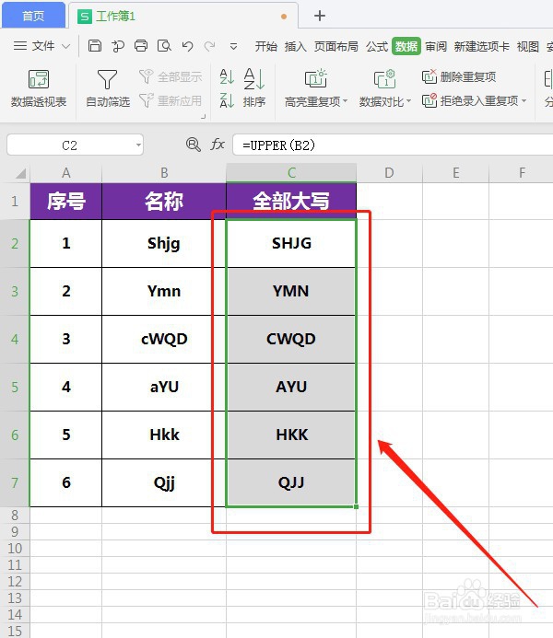The width and height of the screenshot is (553, 638).
Task: Open the PivotTable (数据透视表) tool
Action: 39,88
